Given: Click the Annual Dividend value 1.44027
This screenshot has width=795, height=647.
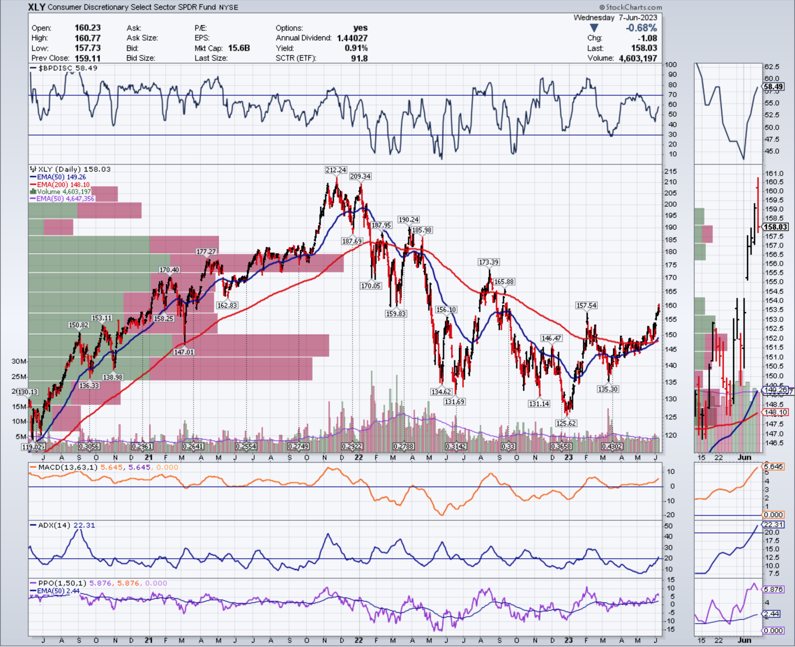Looking at the screenshot, I should pos(352,38).
